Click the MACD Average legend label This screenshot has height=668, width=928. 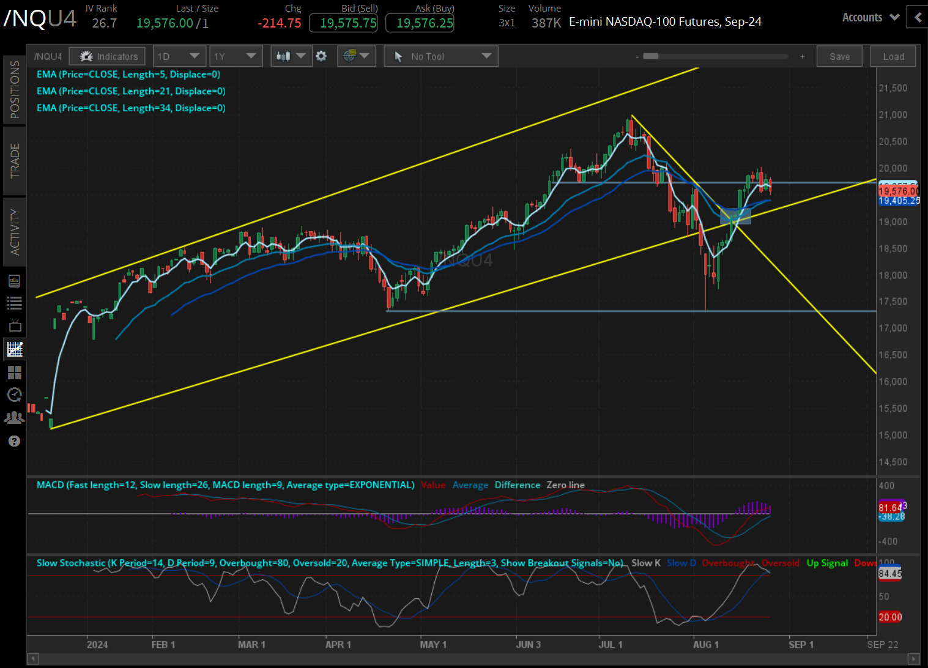(470, 485)
